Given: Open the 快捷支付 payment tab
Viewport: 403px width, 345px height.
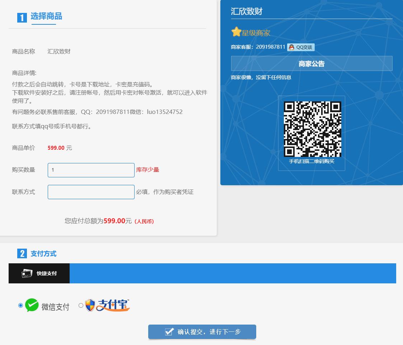Looking at the screenshot, I should [39, 273].
